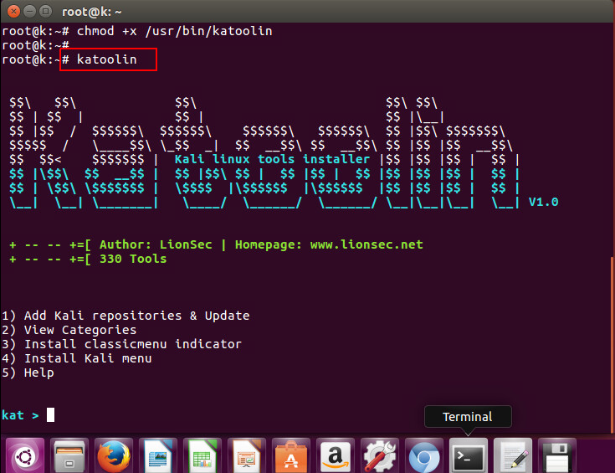Open LibreOffice Impress from the dock
Image resolution: width=615 pixels, height=473 pixels.
tap(247, 456)
